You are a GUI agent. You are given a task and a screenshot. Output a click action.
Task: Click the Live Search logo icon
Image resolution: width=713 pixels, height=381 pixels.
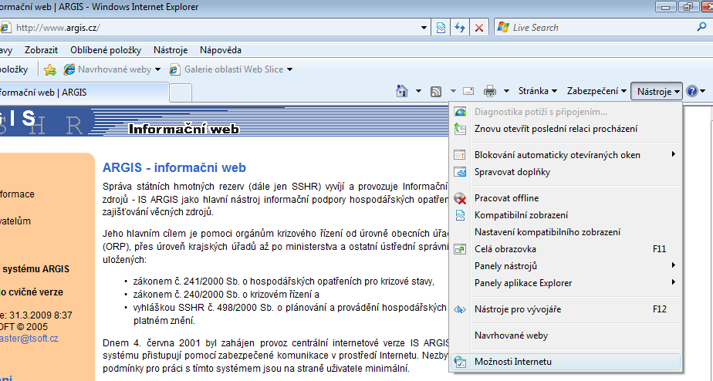point(503,27)
